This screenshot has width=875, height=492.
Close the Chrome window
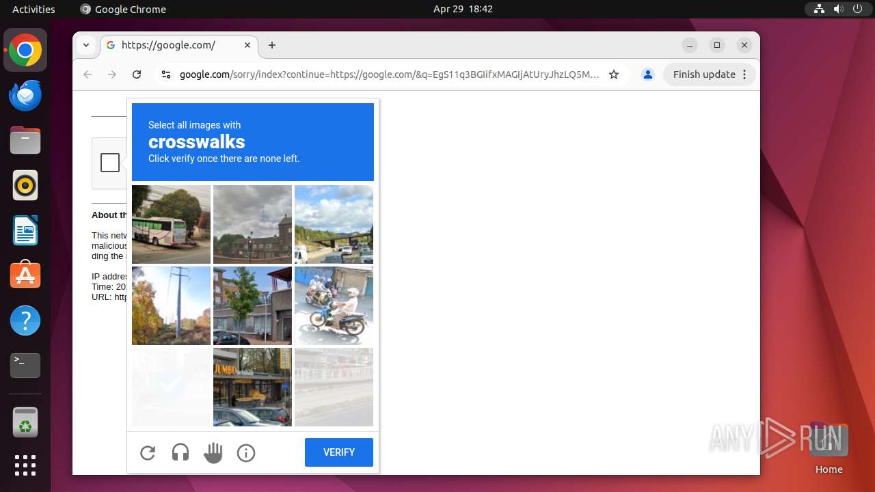coord(744,45)
